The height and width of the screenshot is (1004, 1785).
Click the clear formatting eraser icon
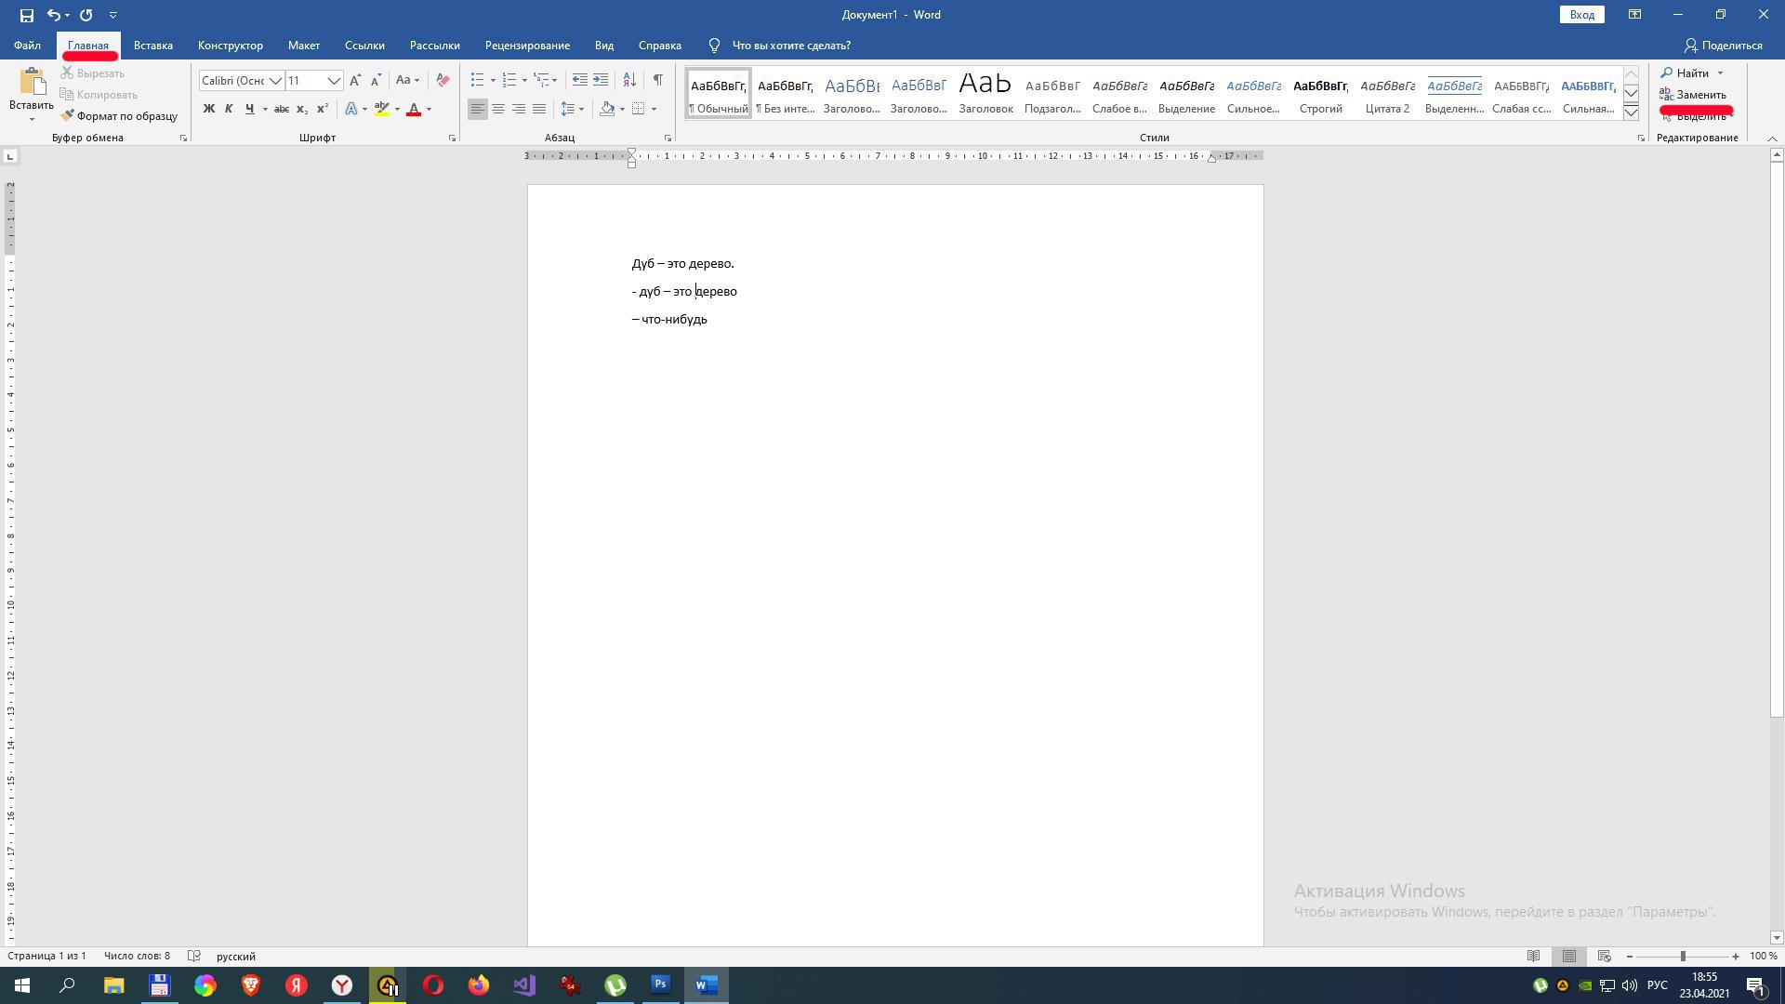(x=443, y=80)
